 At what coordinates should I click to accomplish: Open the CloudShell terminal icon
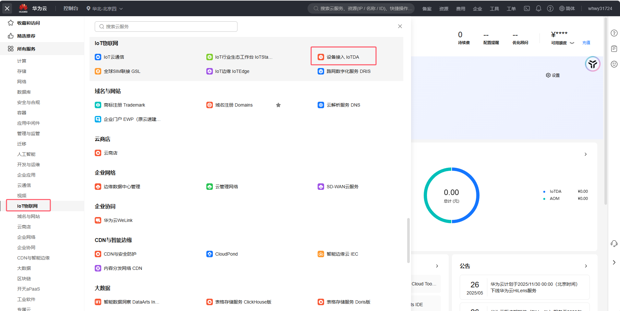(527, 8)
